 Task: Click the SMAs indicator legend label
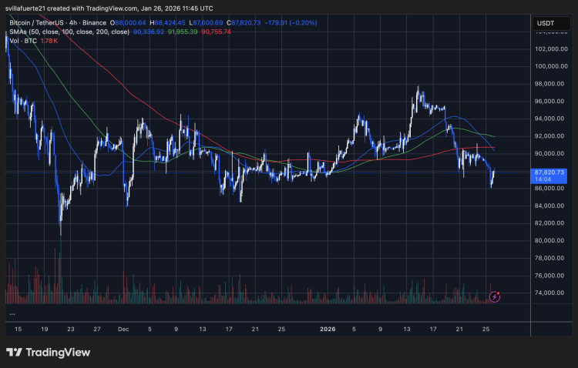coord(69,32)
